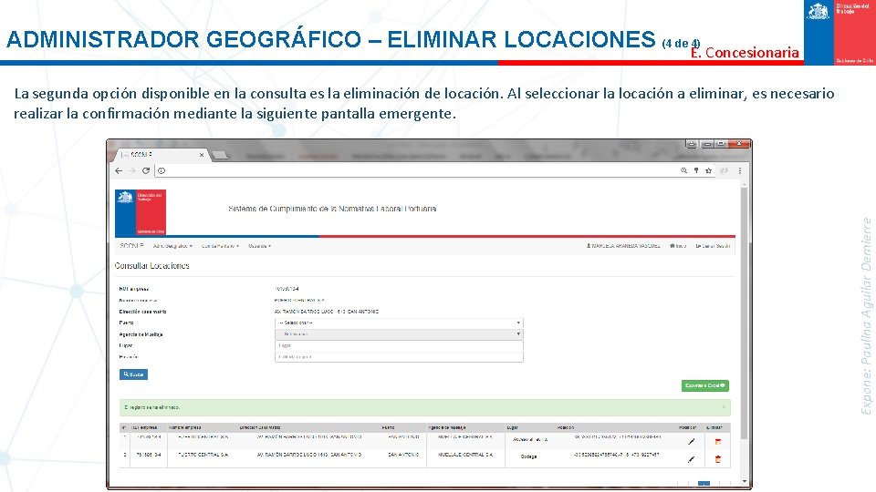876x492 pixels.
Task: Click the zoom magnifier icon in address bar
Action: pos(683,170)
